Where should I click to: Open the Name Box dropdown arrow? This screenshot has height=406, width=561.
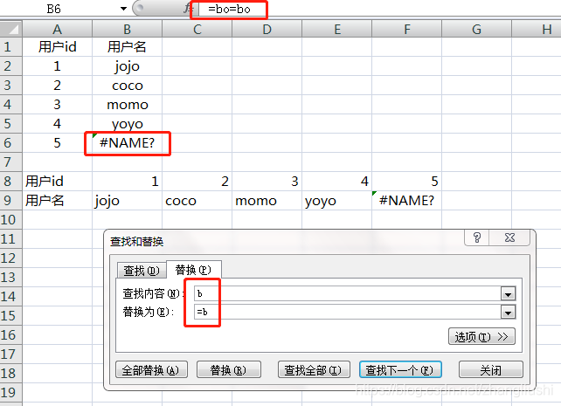(123, 9)
